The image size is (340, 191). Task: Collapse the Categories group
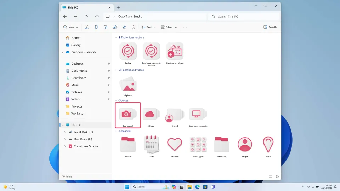(116, 131)
